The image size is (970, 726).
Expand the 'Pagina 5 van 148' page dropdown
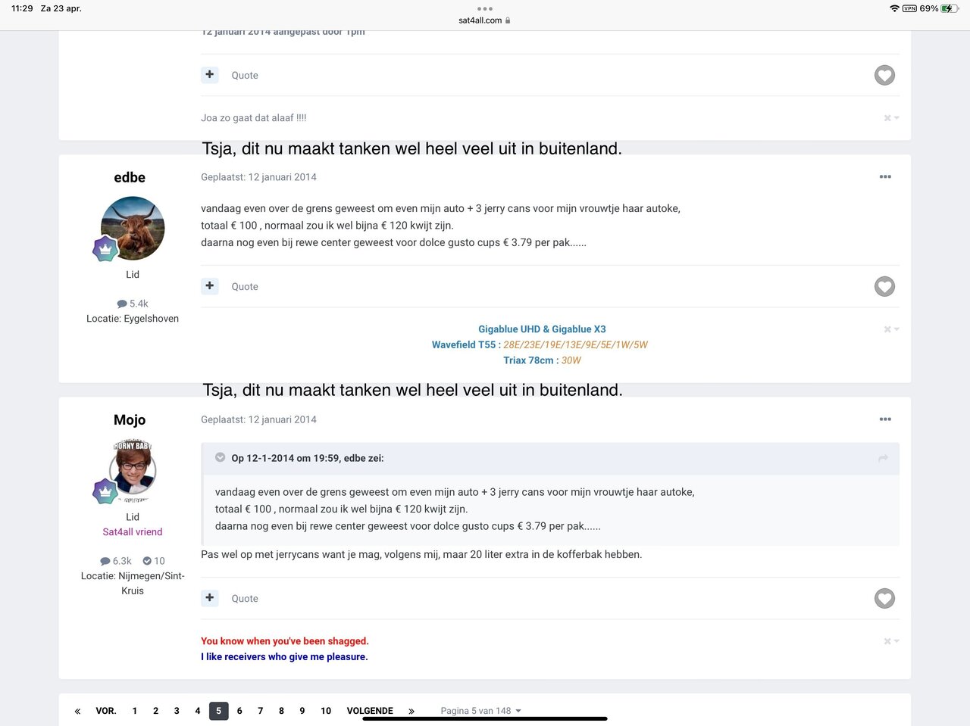click(x=480, y=711)
